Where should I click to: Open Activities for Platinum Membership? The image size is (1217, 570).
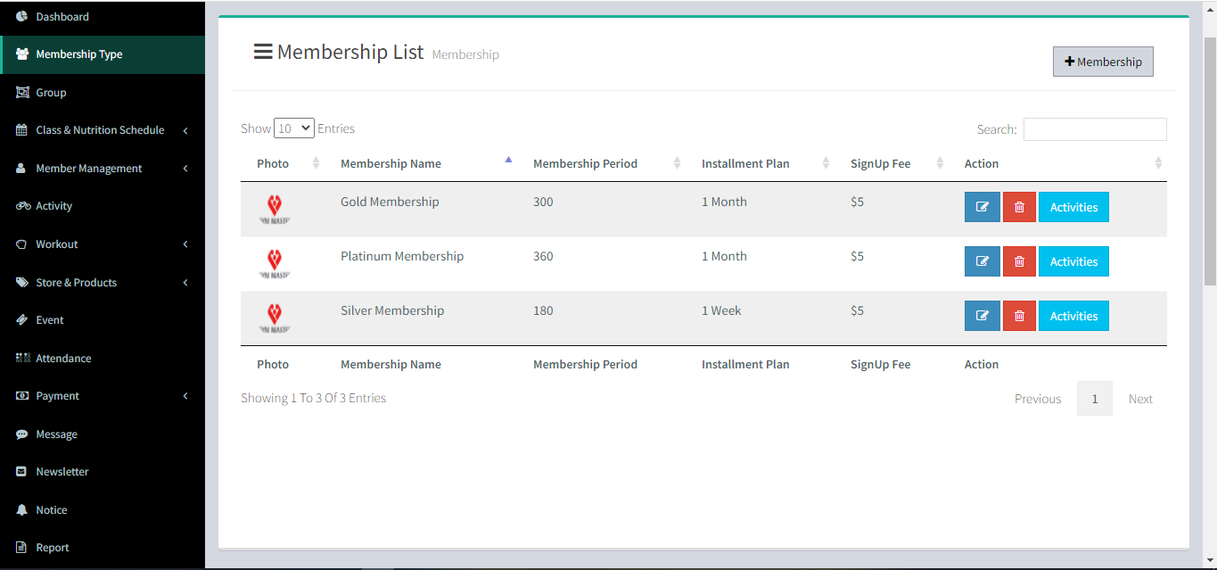pyautogui.click(x=1073, y=260)
